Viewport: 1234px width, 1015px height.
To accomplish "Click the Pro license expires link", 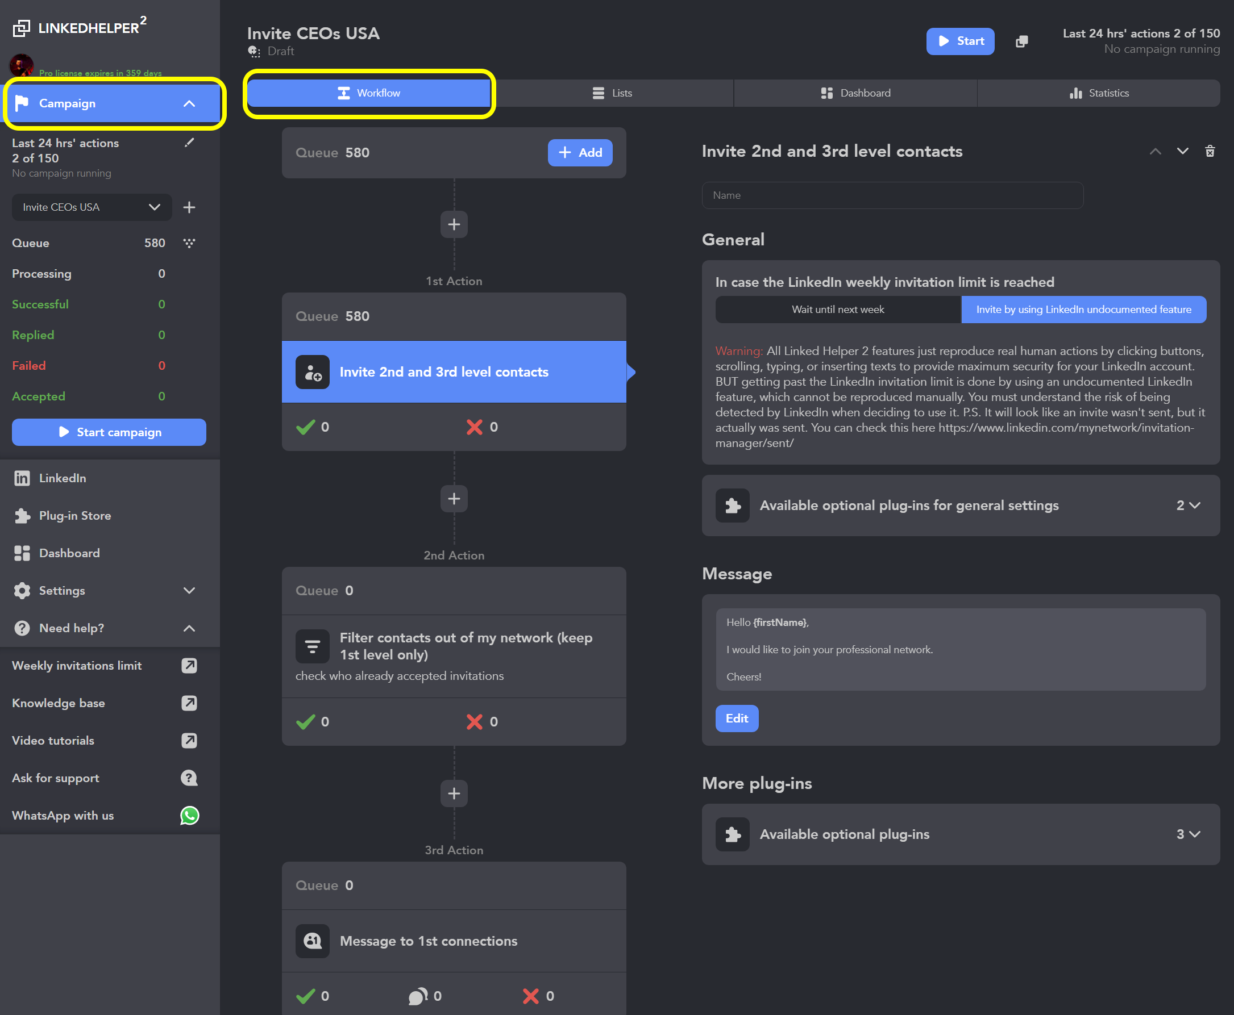I will 100,73.
